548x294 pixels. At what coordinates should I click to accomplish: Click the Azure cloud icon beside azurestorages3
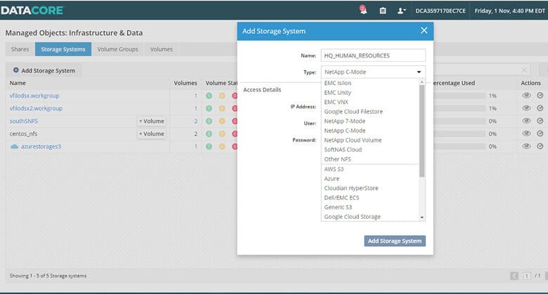click(x=14, y=147)
